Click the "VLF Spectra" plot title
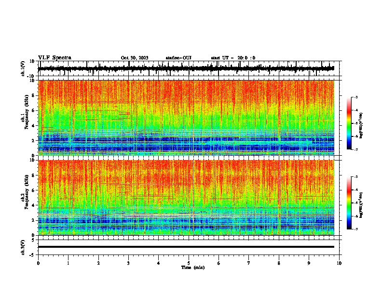Screen dimensions: 382x295 coord(55,57)
